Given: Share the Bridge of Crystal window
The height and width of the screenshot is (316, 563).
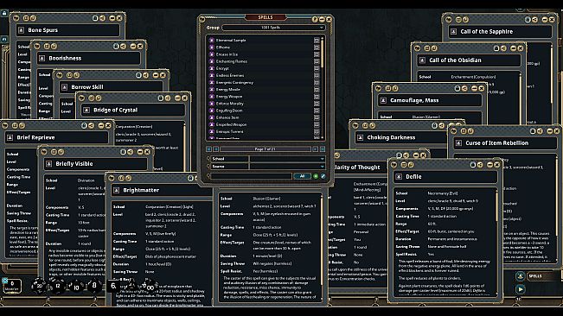Looking at the screenshot, I should tap(168, 98).
